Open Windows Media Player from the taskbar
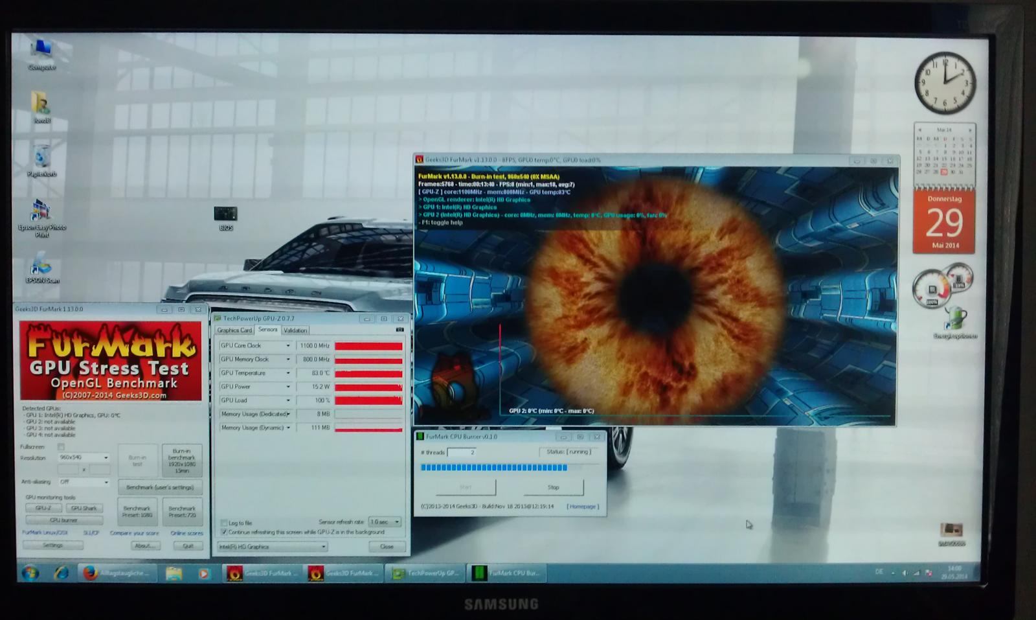 (203, 573)
